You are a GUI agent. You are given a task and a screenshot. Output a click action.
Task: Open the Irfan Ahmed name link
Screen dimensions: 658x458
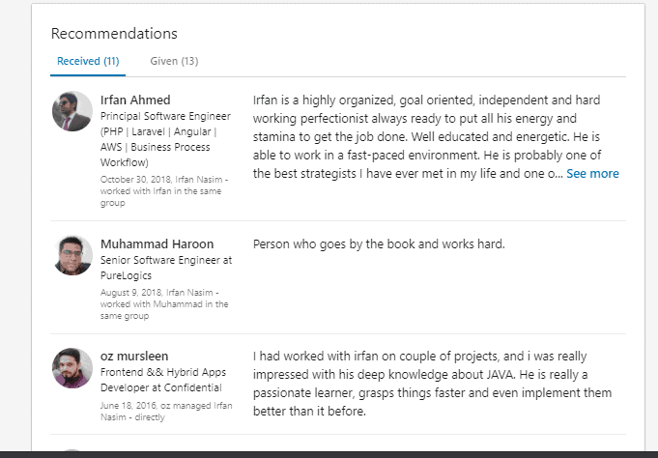click(135, 100)
